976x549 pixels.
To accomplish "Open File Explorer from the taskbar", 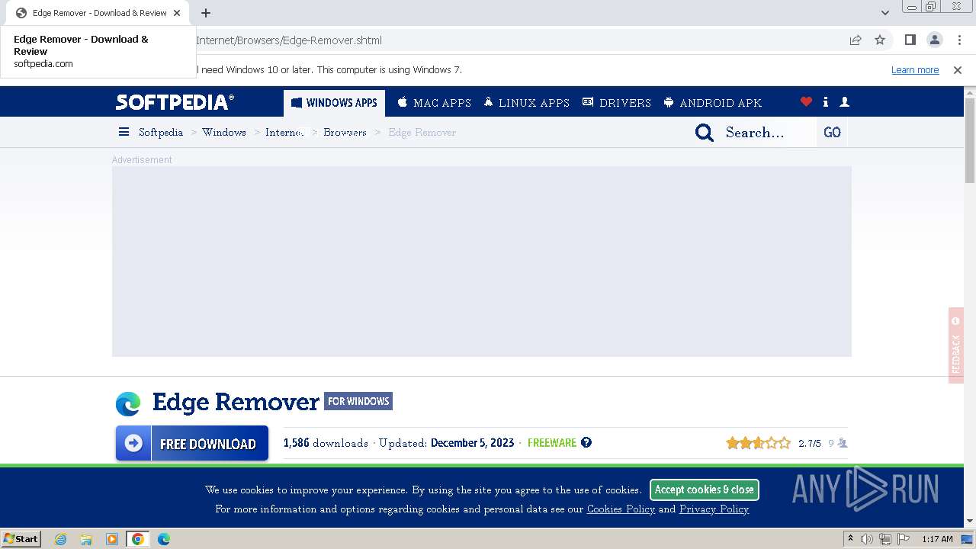I will point(86,539).
